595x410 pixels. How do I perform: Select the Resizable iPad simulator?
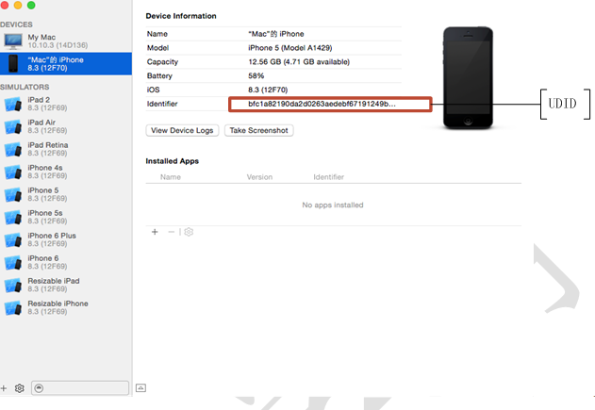click(x=66, y=286)
